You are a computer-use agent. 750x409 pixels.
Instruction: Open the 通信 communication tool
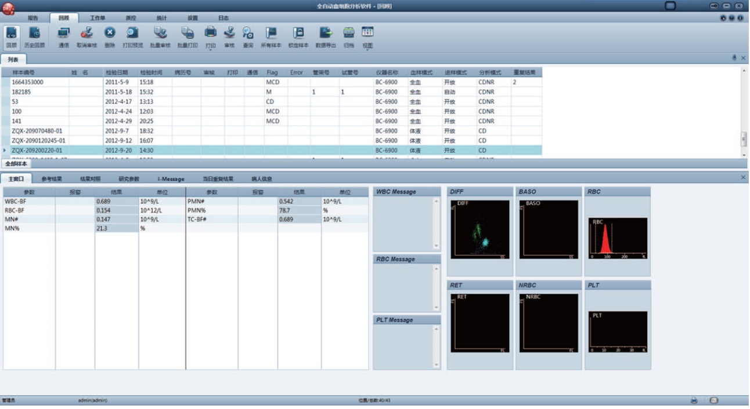pos(64,36)
